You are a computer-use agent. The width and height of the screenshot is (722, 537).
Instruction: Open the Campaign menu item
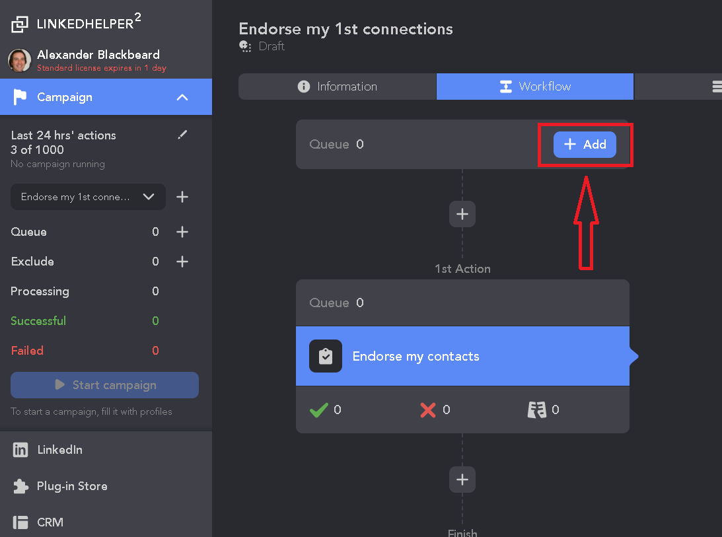pos(106,96)
